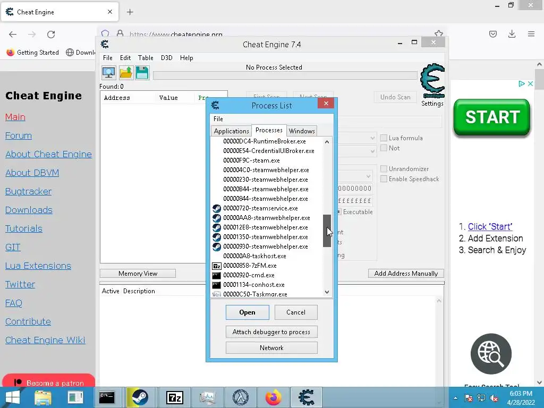The height and width of the screenshot is (408, 544).
Task: Click the Select Process computer icon
Action: pos(108,73)
